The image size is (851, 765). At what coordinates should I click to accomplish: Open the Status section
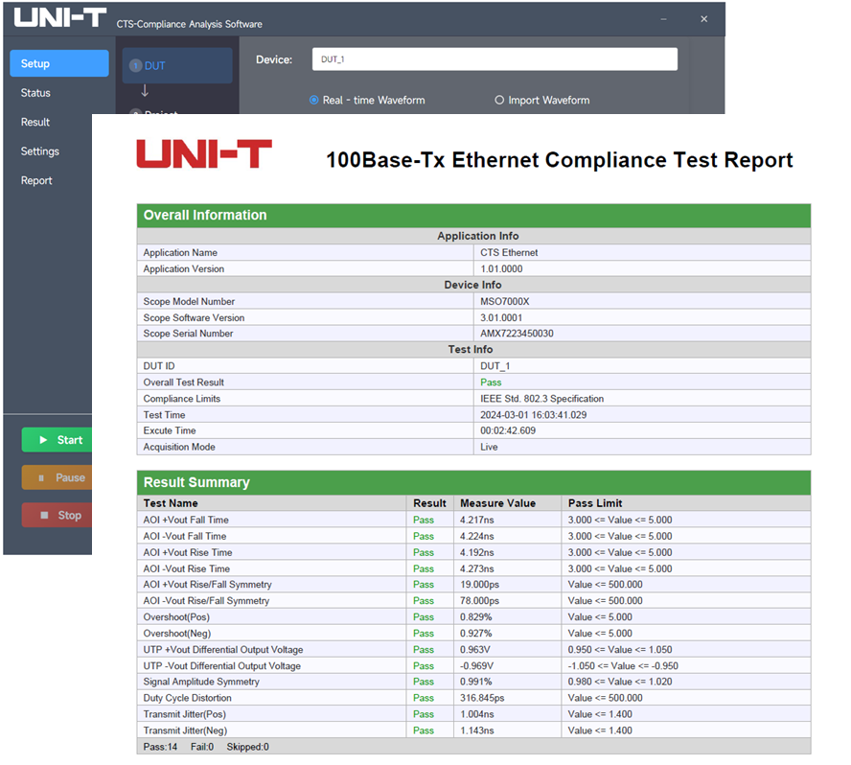pos(35,93)
